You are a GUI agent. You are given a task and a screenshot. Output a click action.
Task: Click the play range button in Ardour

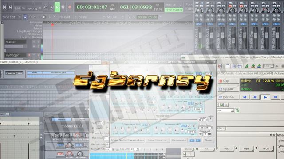pos(51,7)
